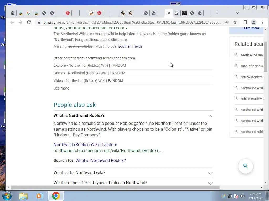Screen dimensions: 269x201
Task: Click the Show desktop strip at taskbar end
Action: pyautogui.click(x=268, y=196)
